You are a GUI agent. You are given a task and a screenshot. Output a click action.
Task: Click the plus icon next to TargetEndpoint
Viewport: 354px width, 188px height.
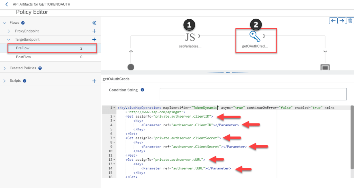coord(94,39)
